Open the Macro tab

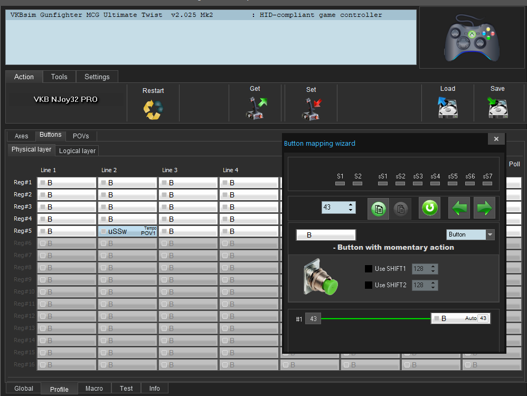pyautogui.click(x=94, y=389)
